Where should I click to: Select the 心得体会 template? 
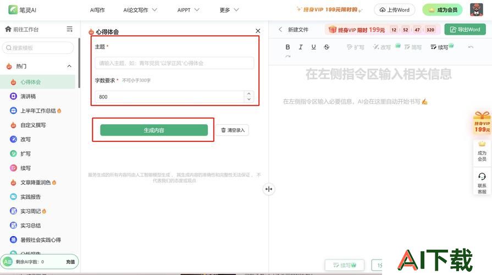[x=37, y=82]
